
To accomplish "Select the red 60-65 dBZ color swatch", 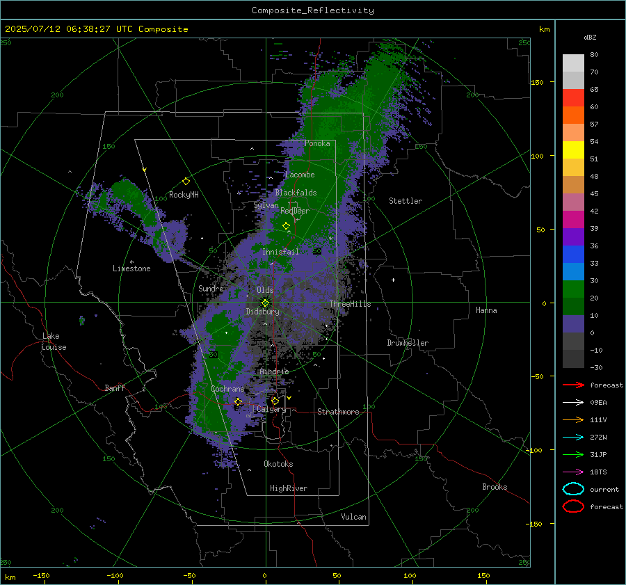I will [x=573, y=98].
